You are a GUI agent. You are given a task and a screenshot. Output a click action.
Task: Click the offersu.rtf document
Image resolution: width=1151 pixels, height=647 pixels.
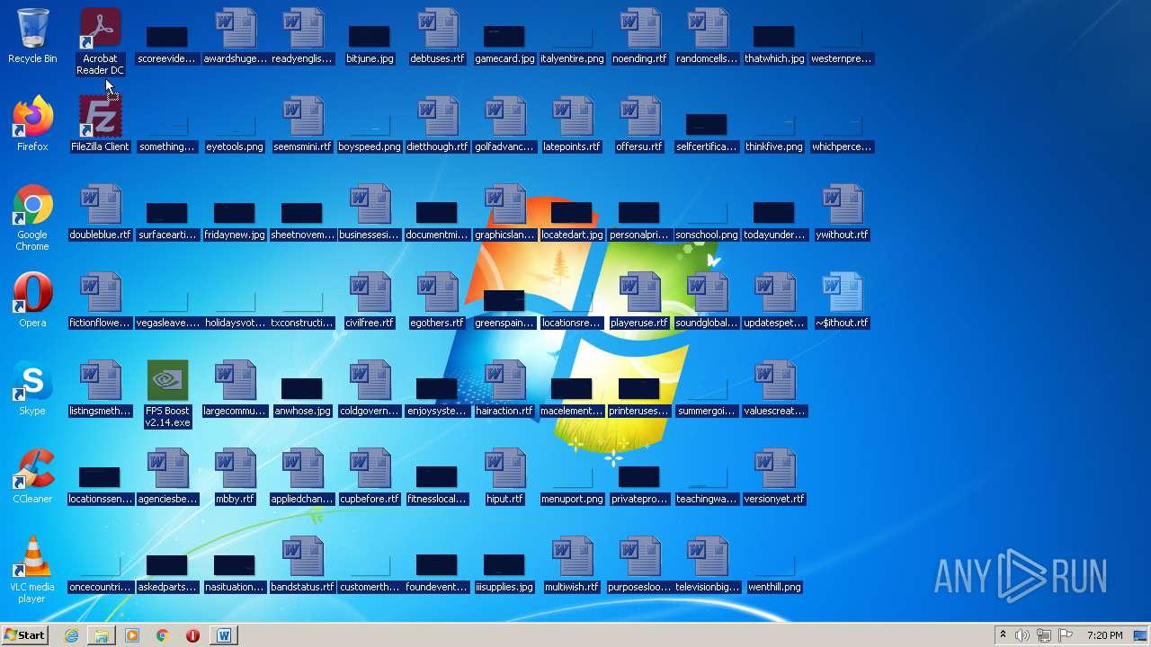click(639, 124)
